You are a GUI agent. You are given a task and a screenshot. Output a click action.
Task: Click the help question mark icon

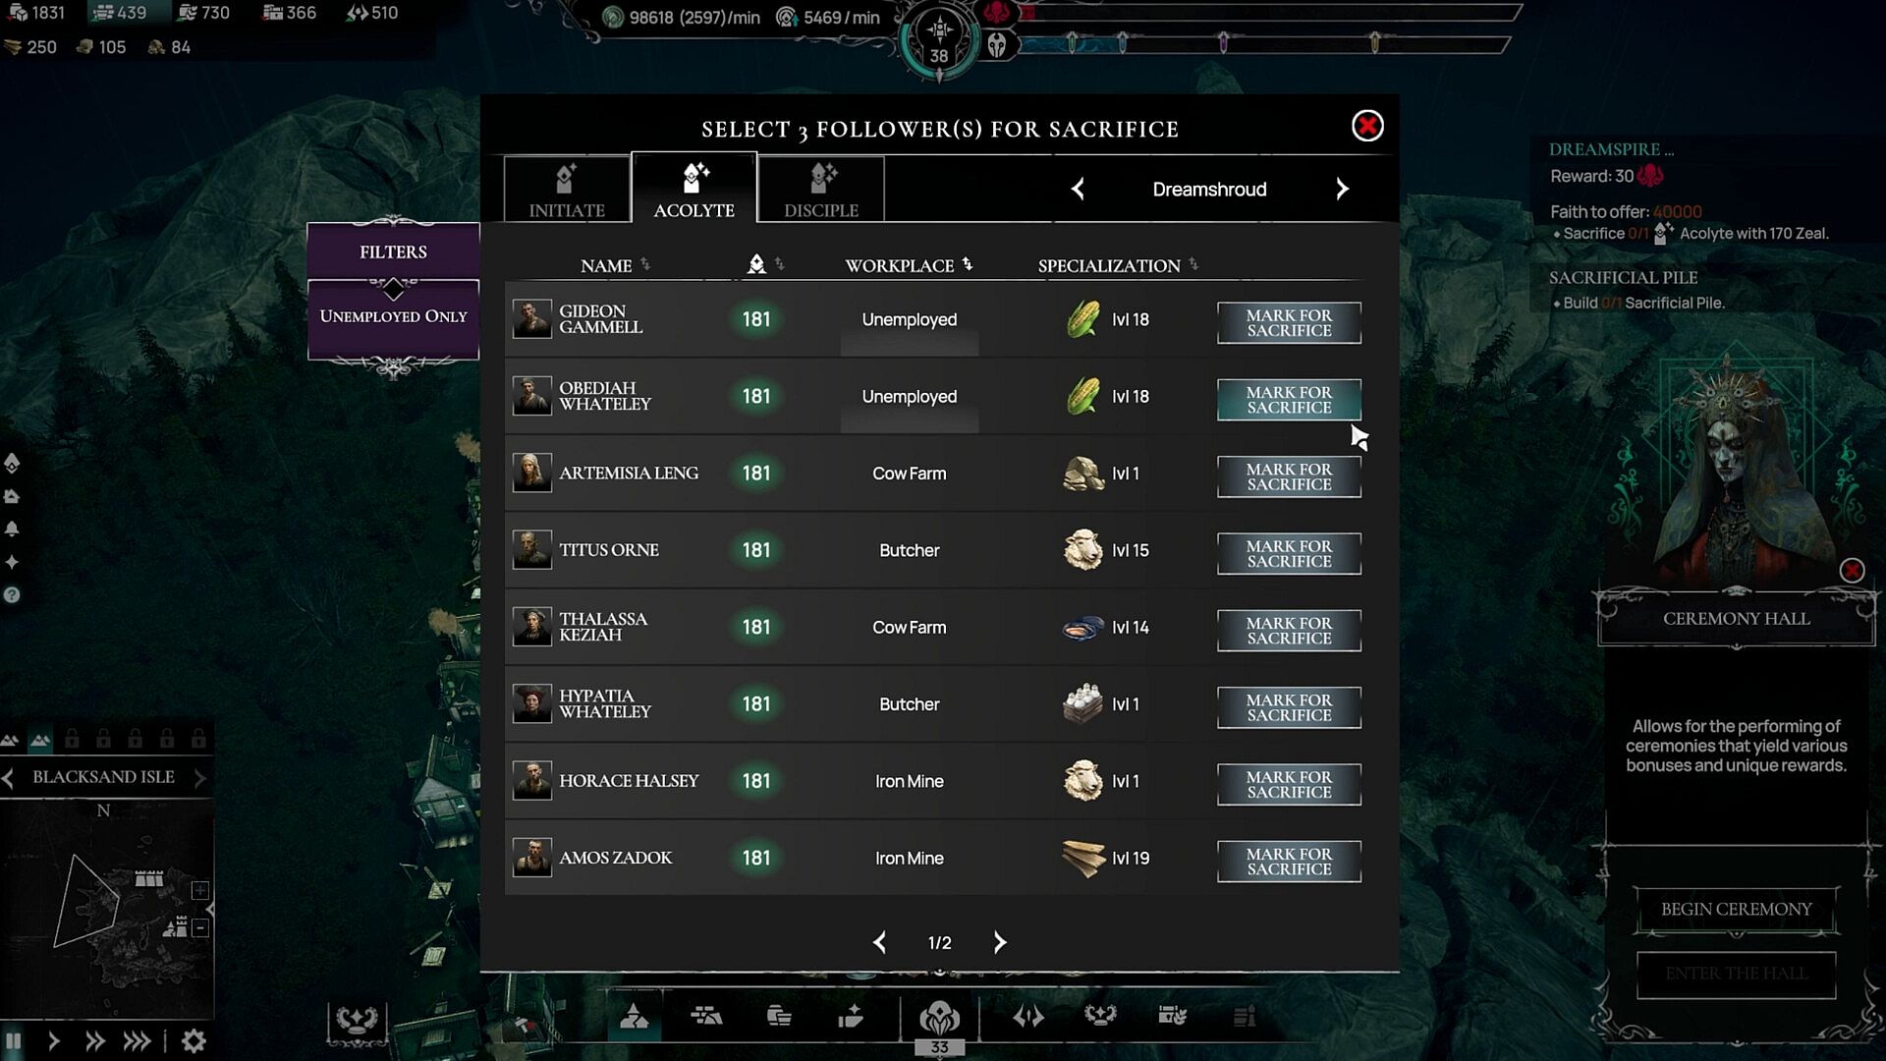coord(12,594)
